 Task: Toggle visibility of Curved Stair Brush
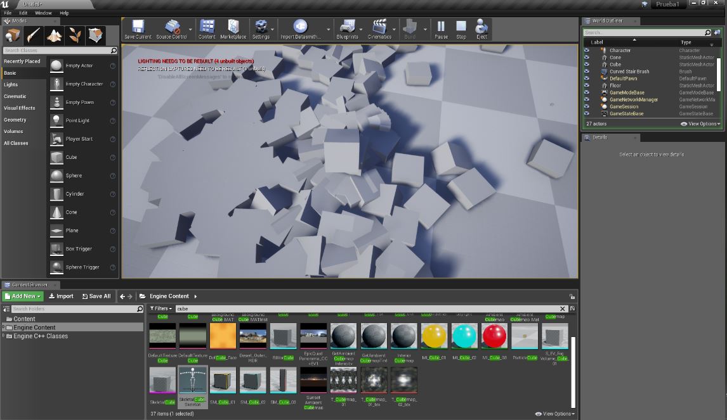pyautogui.click(x=587, y=72)
